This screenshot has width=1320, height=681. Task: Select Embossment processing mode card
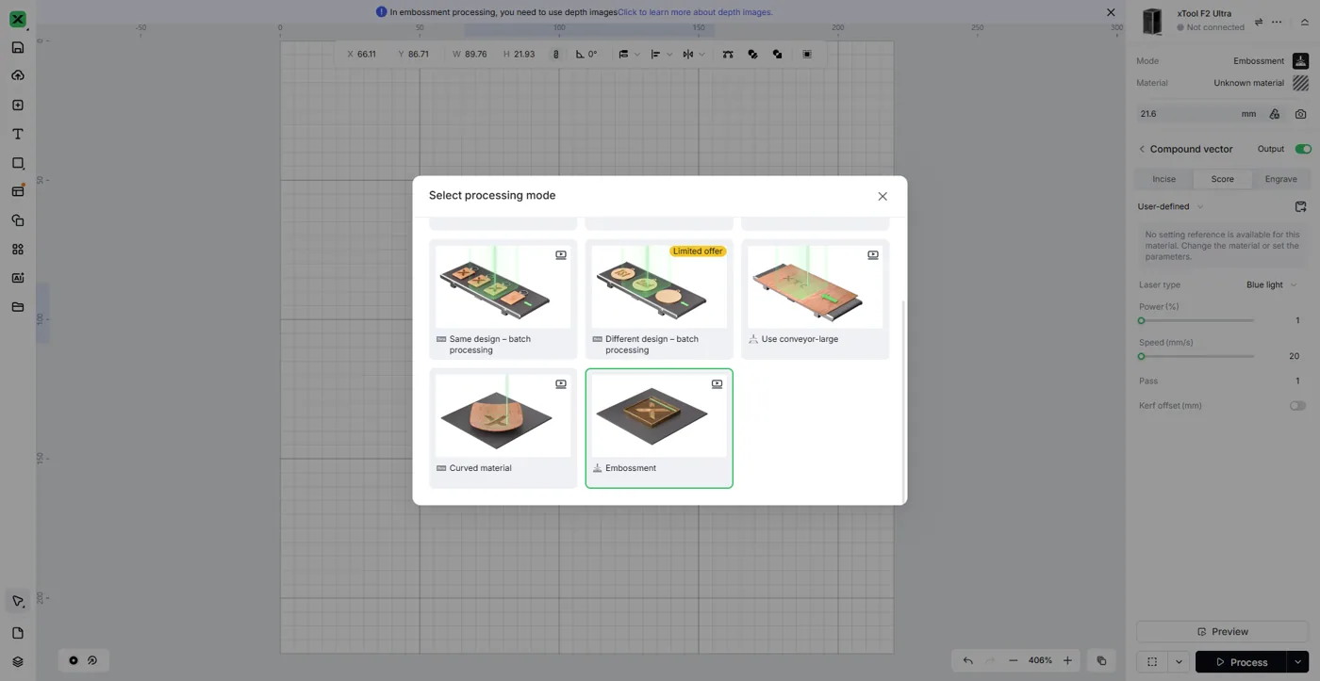click(659, 429)
